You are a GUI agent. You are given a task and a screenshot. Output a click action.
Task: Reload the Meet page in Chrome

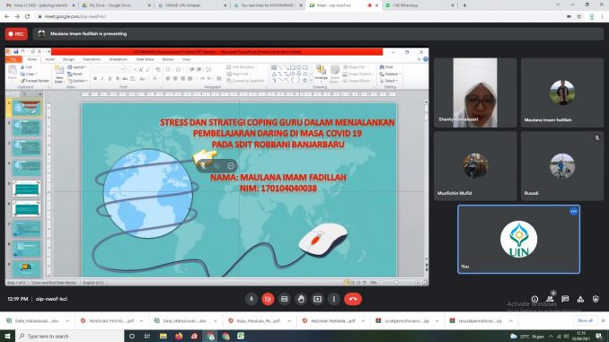27,17
